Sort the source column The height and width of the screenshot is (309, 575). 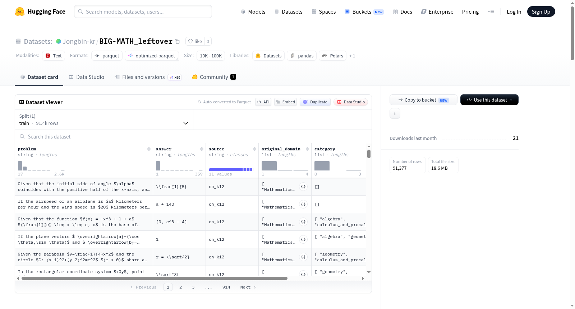point(254,149)
